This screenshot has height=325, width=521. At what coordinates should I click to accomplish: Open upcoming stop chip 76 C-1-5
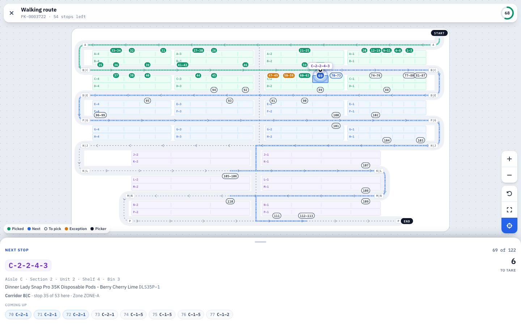point(191,315)
